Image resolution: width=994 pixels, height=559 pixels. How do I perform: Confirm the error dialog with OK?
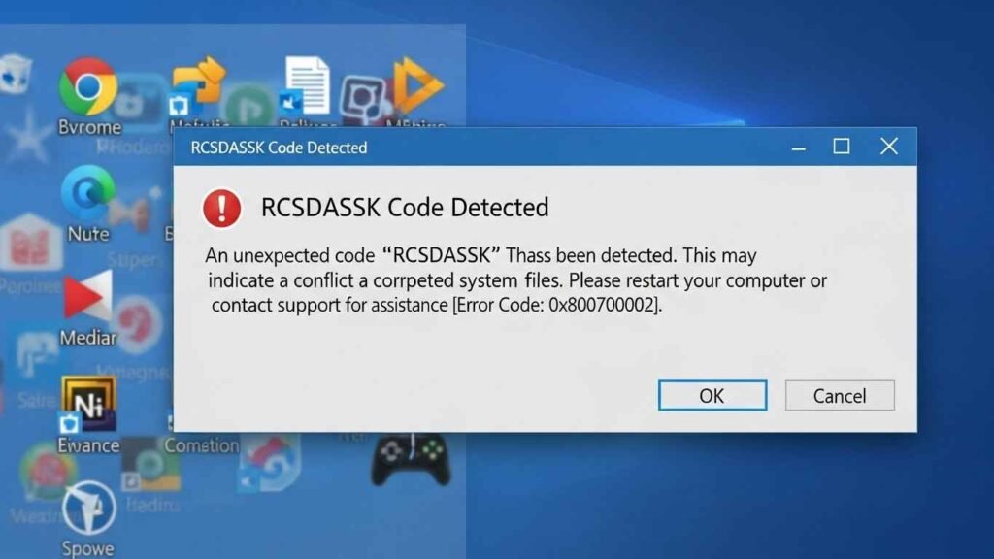click(712, 396)
